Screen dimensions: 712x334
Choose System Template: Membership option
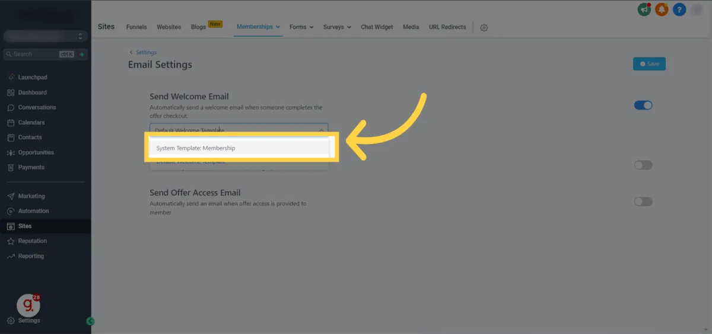tap(240, 148)
